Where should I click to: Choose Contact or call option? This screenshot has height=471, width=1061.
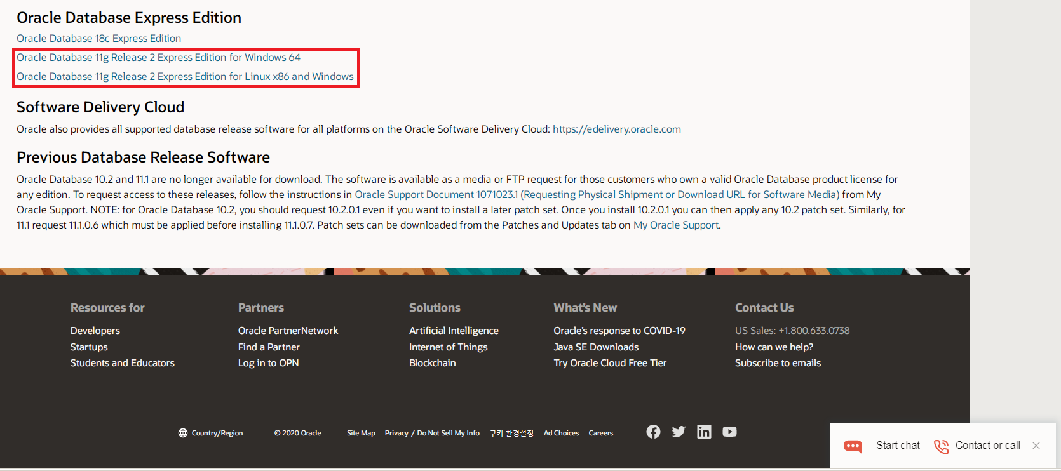tap(988, 446)
